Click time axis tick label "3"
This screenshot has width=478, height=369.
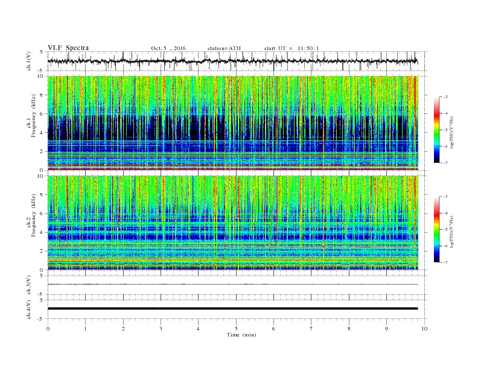[161, 329]
